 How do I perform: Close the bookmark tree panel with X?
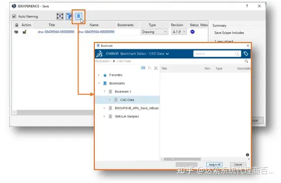[x=156, y=68]
